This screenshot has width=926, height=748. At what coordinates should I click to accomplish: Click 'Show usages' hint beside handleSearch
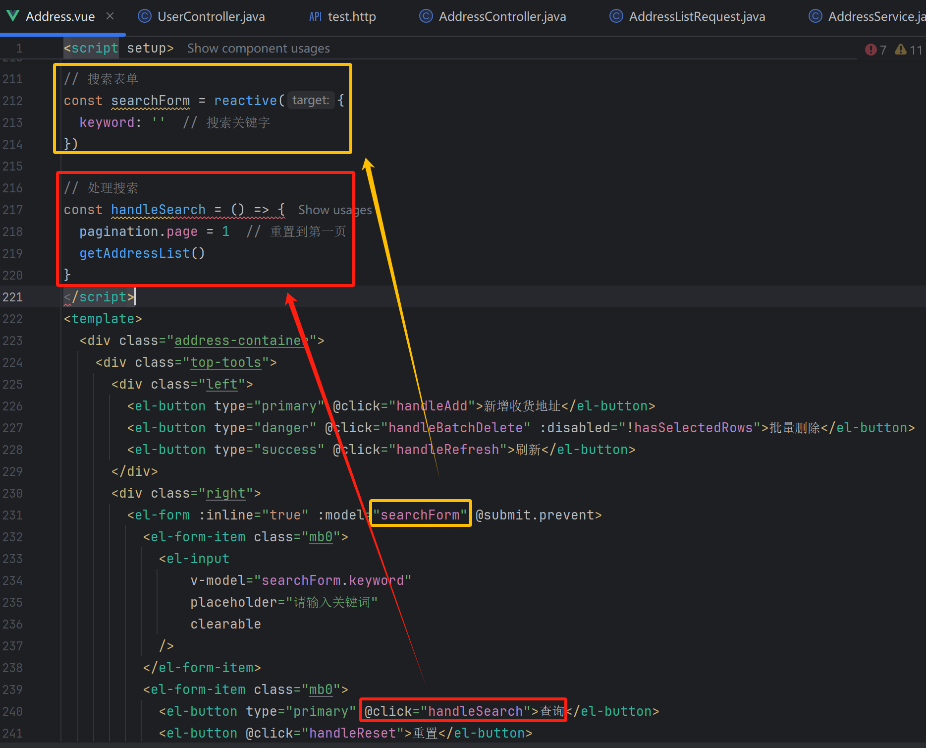click(x=335, y=210)
